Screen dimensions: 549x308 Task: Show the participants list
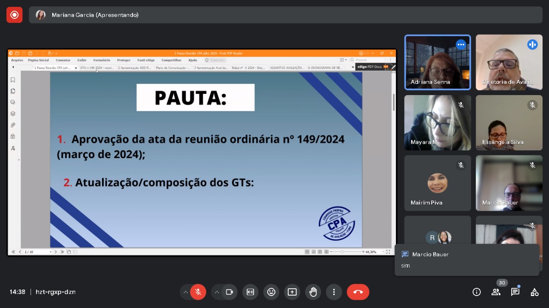(496, 292)
